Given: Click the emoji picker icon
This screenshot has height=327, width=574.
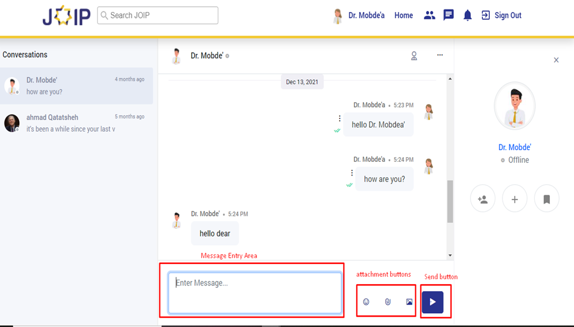Looking at the screenshot, I should [366, 302].
